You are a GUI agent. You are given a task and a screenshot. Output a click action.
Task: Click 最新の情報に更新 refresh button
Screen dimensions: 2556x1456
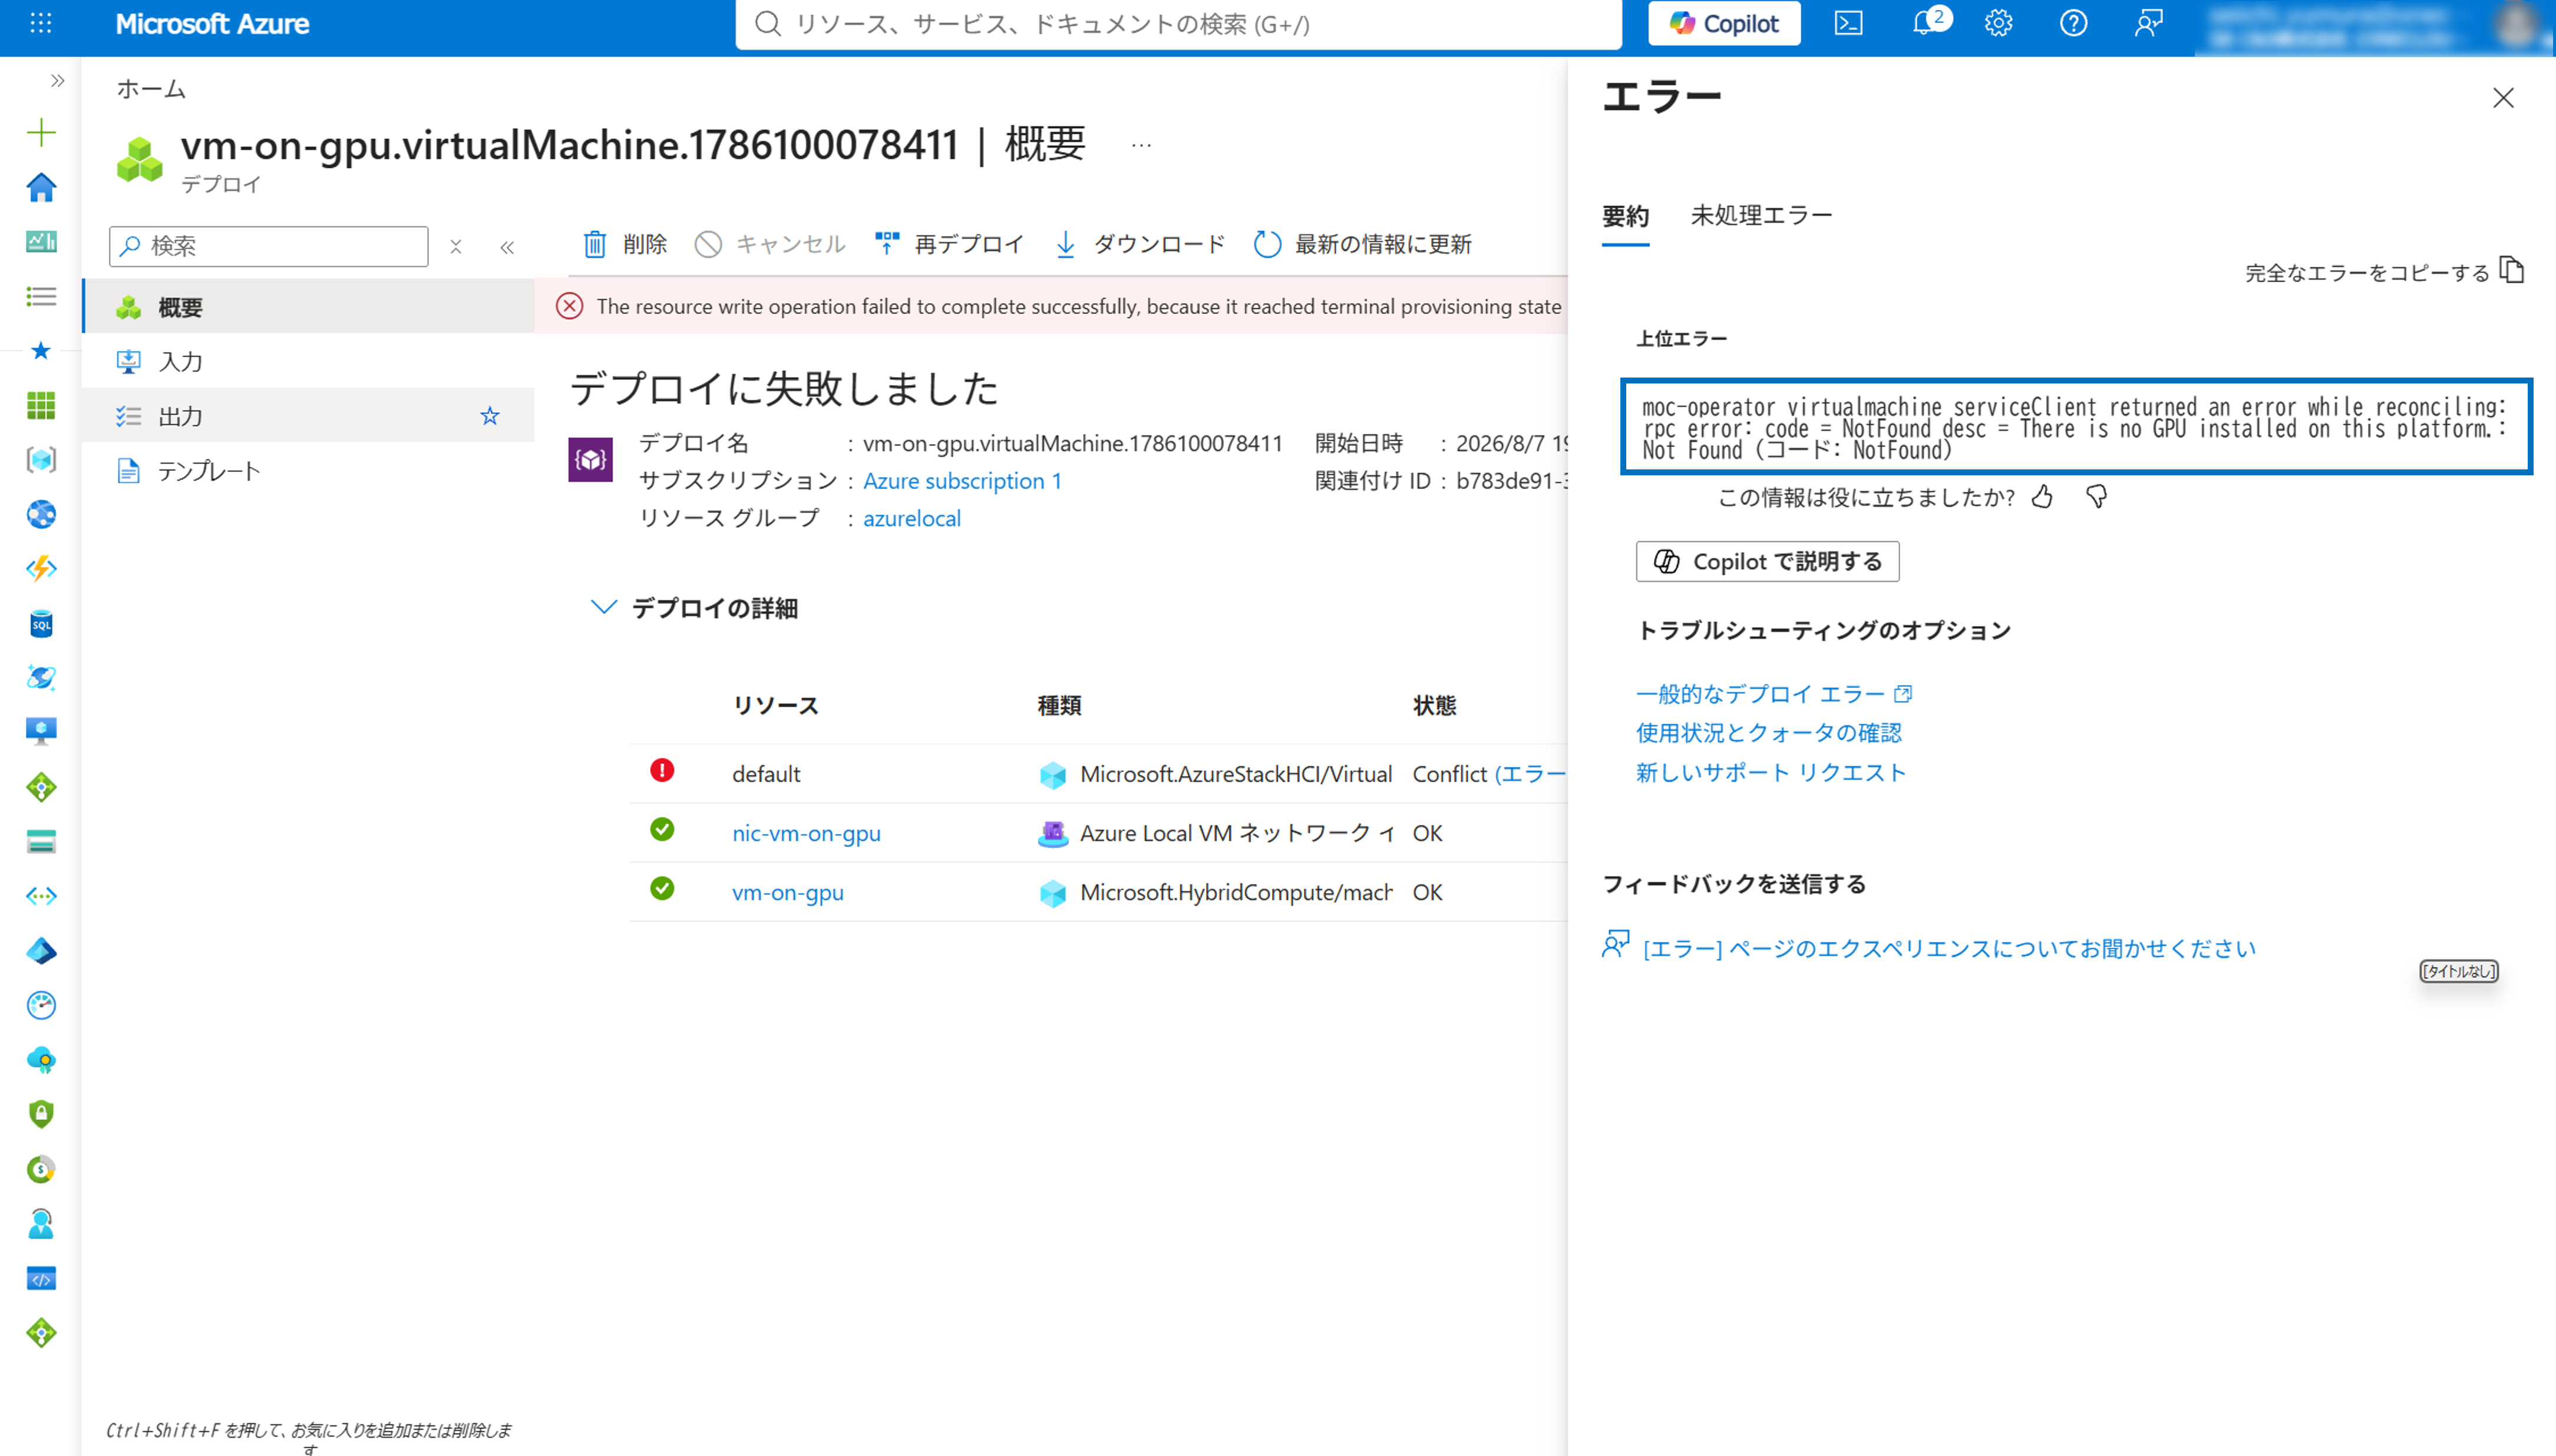point(1362,244)
